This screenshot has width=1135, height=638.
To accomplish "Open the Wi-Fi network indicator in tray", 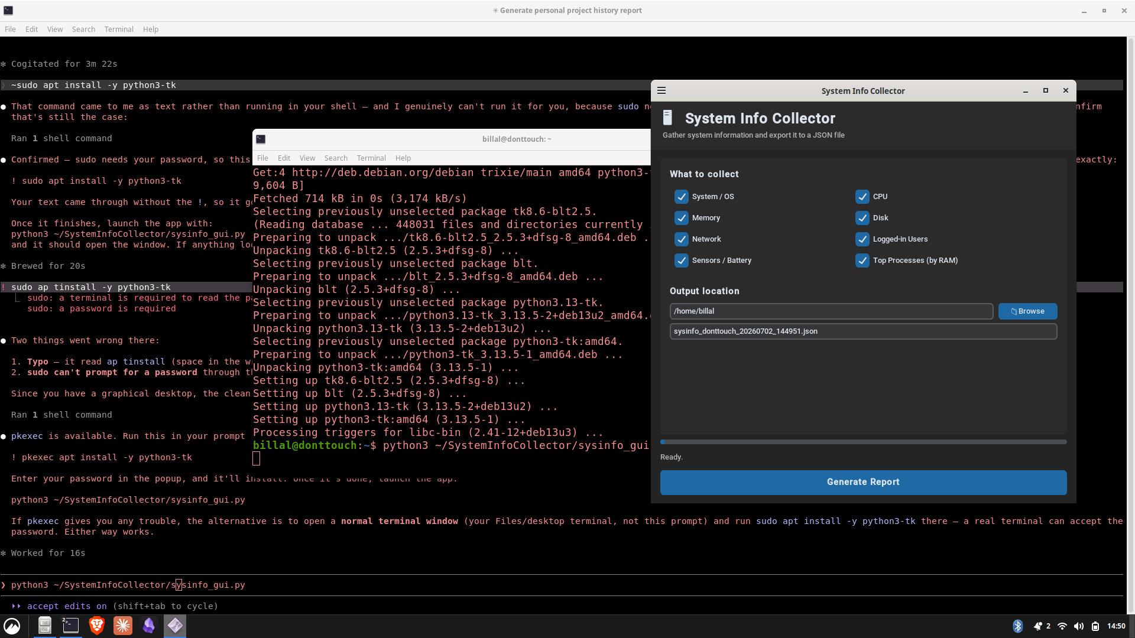I will click(1062, 626).
